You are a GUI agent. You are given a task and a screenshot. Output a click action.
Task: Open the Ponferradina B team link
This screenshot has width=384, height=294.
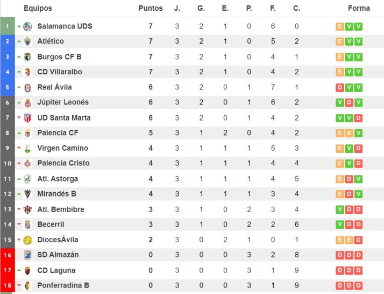[63, 285]
